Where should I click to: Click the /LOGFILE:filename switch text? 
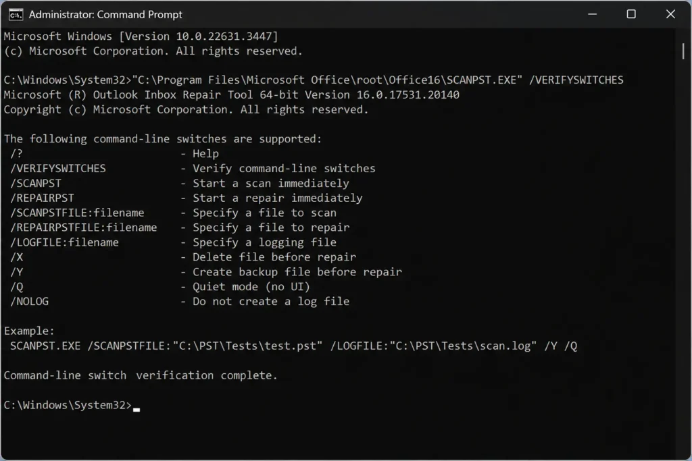(64, 242)
